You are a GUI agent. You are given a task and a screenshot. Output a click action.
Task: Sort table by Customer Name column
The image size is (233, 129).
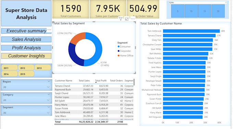pos(63,81)
